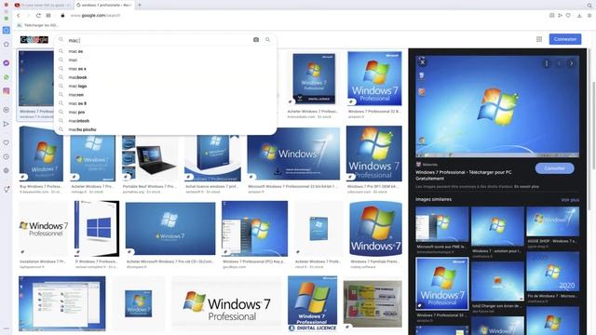This screenshot has width=596, height=335.
Task: Open sidebar three-dots settings at bottom
Action: coord(7,328)
